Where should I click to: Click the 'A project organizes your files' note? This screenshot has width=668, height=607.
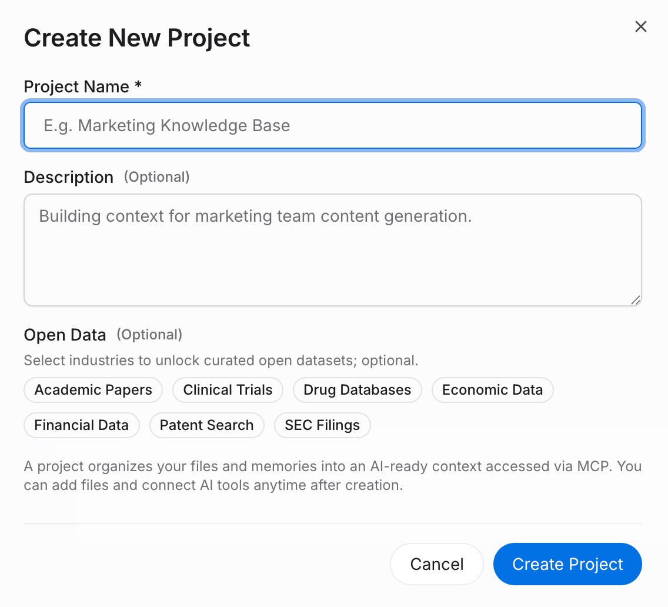[x=333, y=476]
